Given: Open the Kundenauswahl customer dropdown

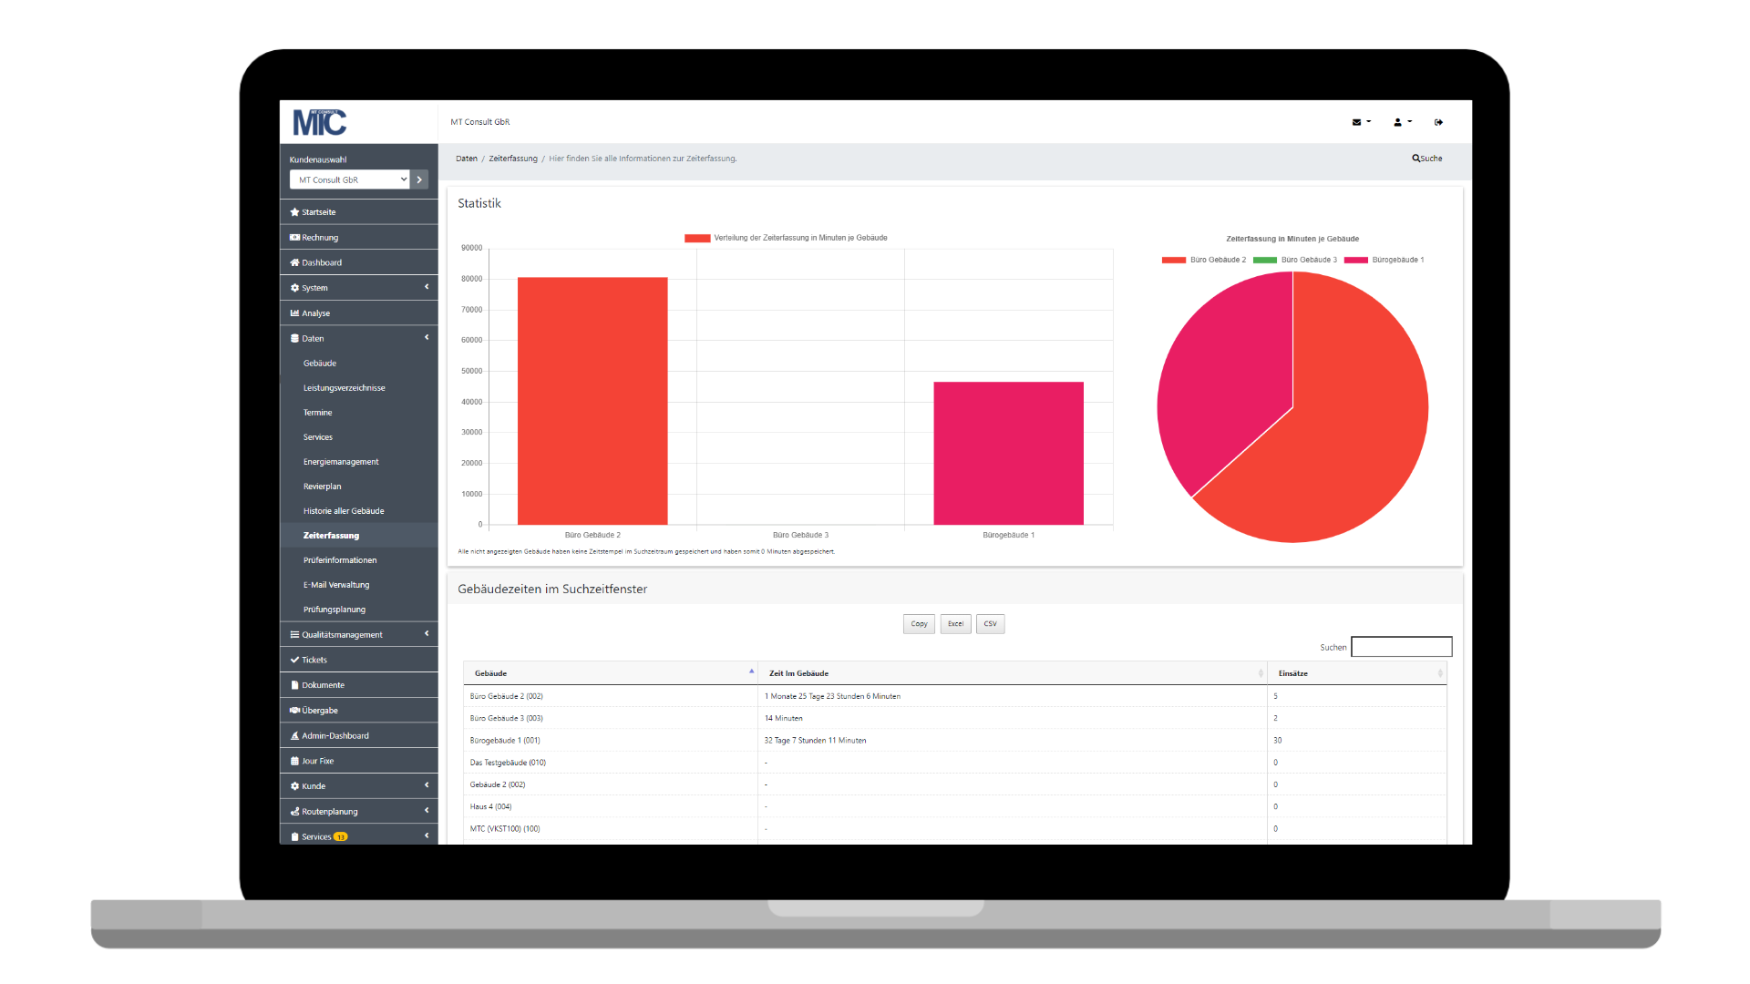Looking at the screenshot, I should pos(350,180).
